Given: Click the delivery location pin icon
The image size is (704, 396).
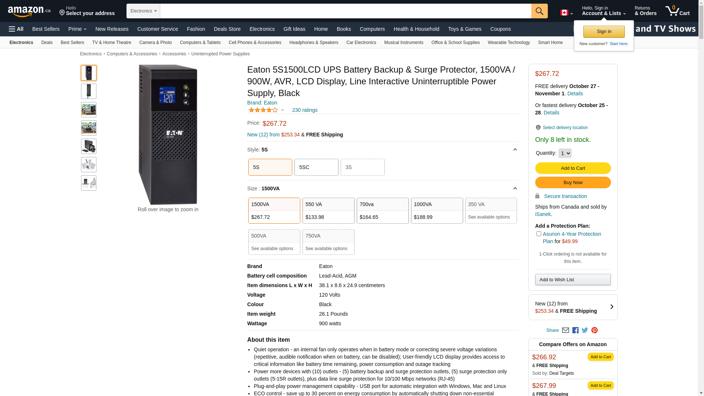Looking at the screenshot, I should point(538,128).
